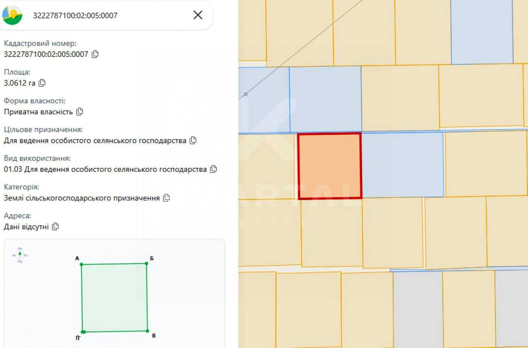528x348 pixels.
Task: Select the blue parcel above highlighted parcel
Action: coord(325,99)
